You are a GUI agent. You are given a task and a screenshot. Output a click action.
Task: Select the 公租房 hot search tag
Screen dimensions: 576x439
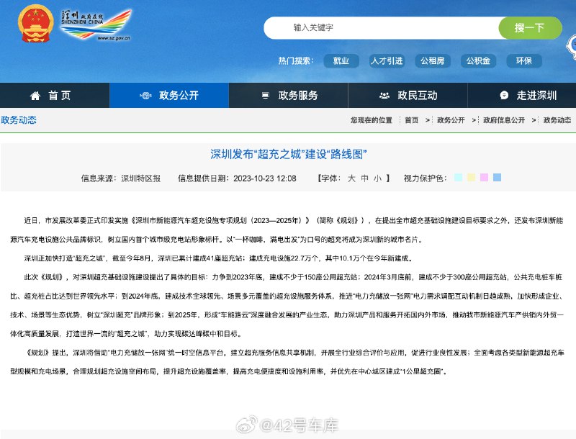click(433, 61)
